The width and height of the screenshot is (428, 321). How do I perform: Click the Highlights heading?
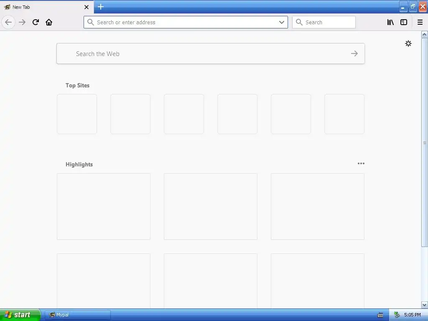[x=79, y=164]
